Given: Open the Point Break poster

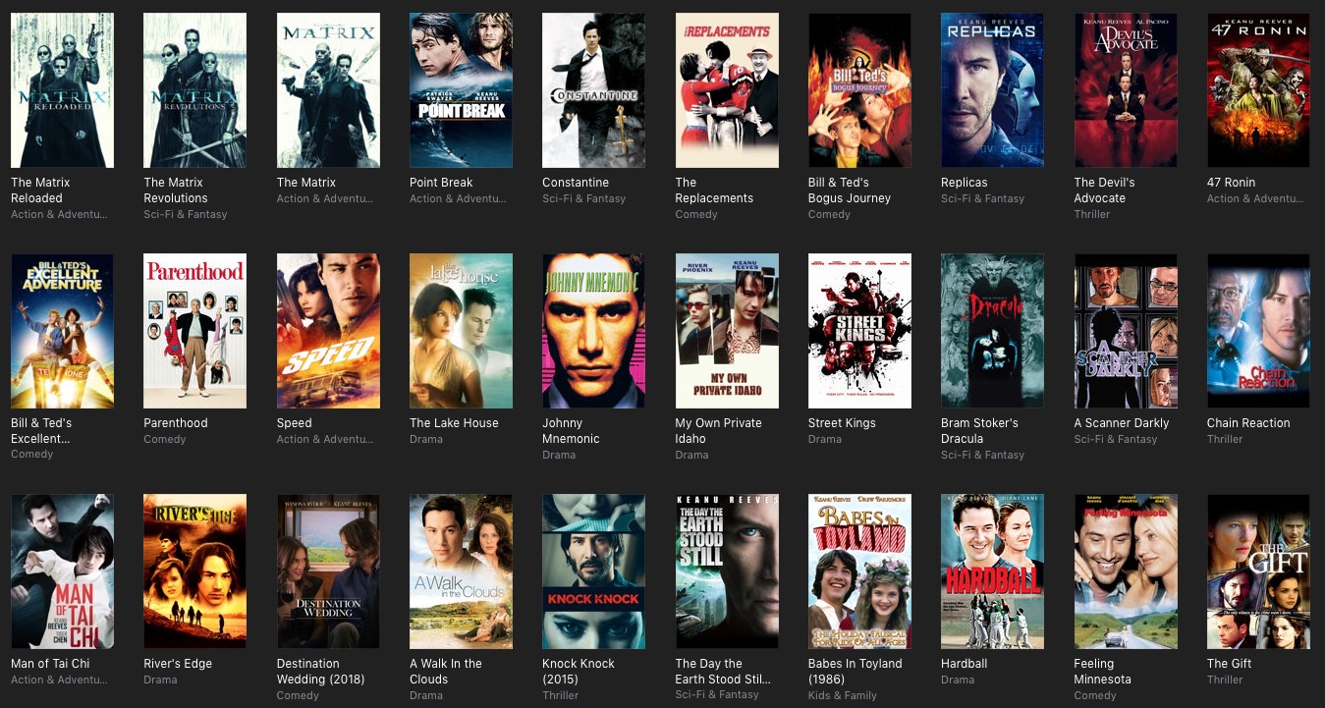Looking at the screenshot, I should tap(461, 90).
